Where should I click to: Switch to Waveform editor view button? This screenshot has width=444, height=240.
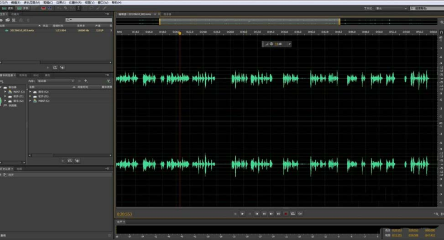pos(8,8)
